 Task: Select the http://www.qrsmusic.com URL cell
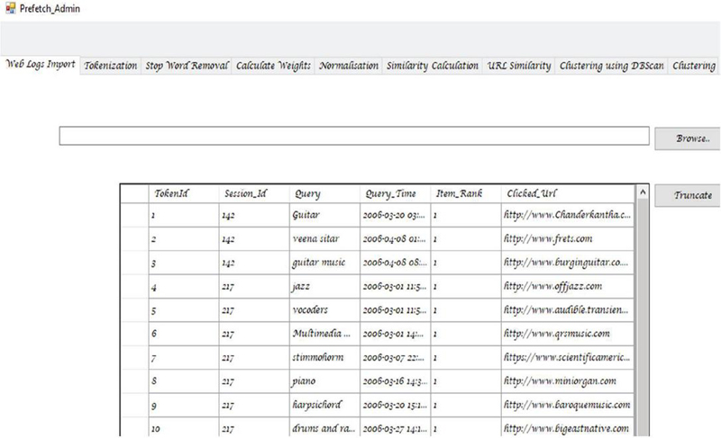click(568, 334)
